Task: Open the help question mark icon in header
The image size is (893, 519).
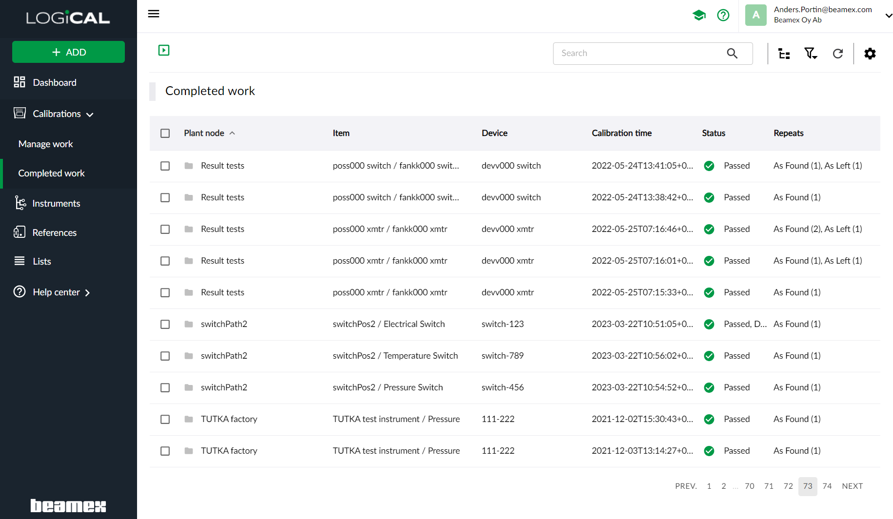Action: click(x=723, y=15)
